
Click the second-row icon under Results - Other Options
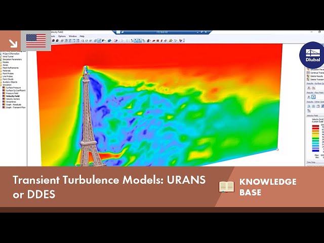pyautogui.click(x=309, y=111)
